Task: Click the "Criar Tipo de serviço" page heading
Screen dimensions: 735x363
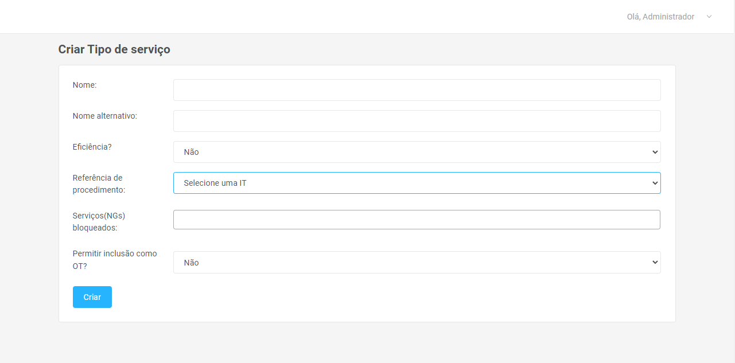Action: [114, 49]
